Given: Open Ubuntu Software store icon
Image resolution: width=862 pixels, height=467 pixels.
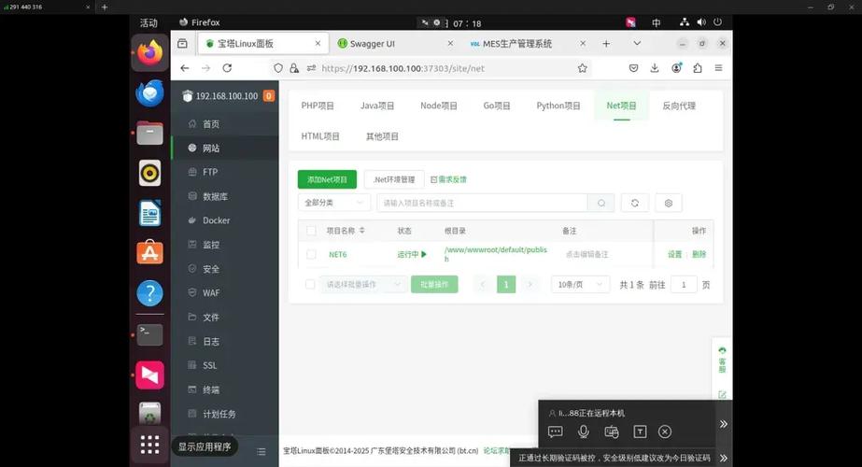Looking at the screenshot, I should [149, 253].
